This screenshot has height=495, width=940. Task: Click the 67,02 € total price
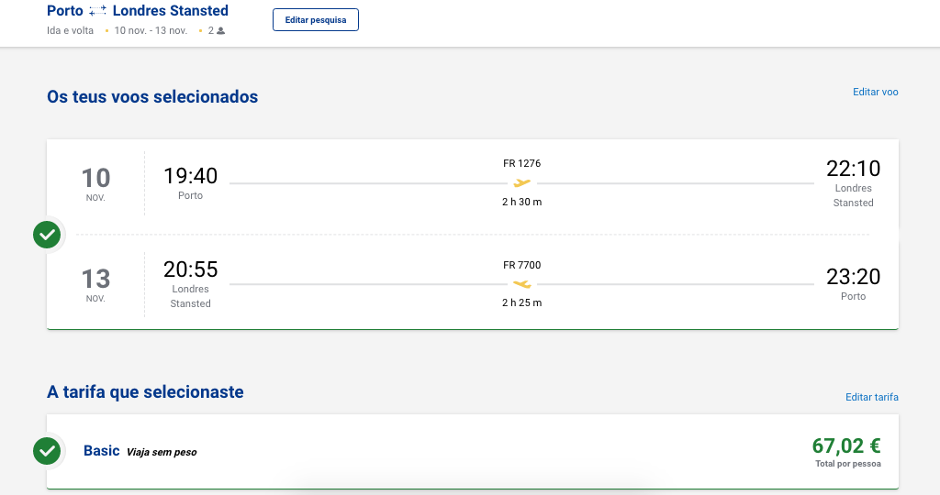tap(845, 446)
